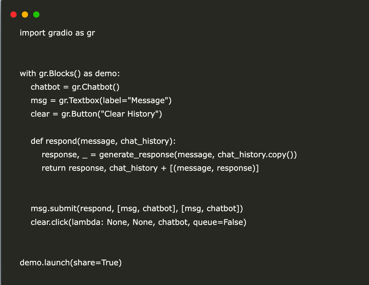This screenshot has width=369, height=285.
Task: Click the yellow minimize window dot
Action: [25, 15]
